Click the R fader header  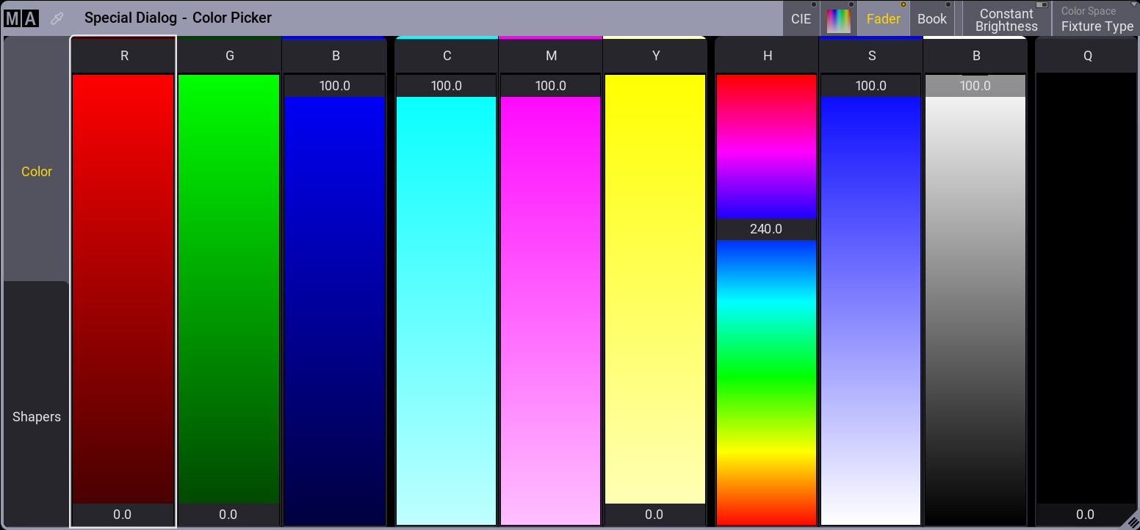124,55
